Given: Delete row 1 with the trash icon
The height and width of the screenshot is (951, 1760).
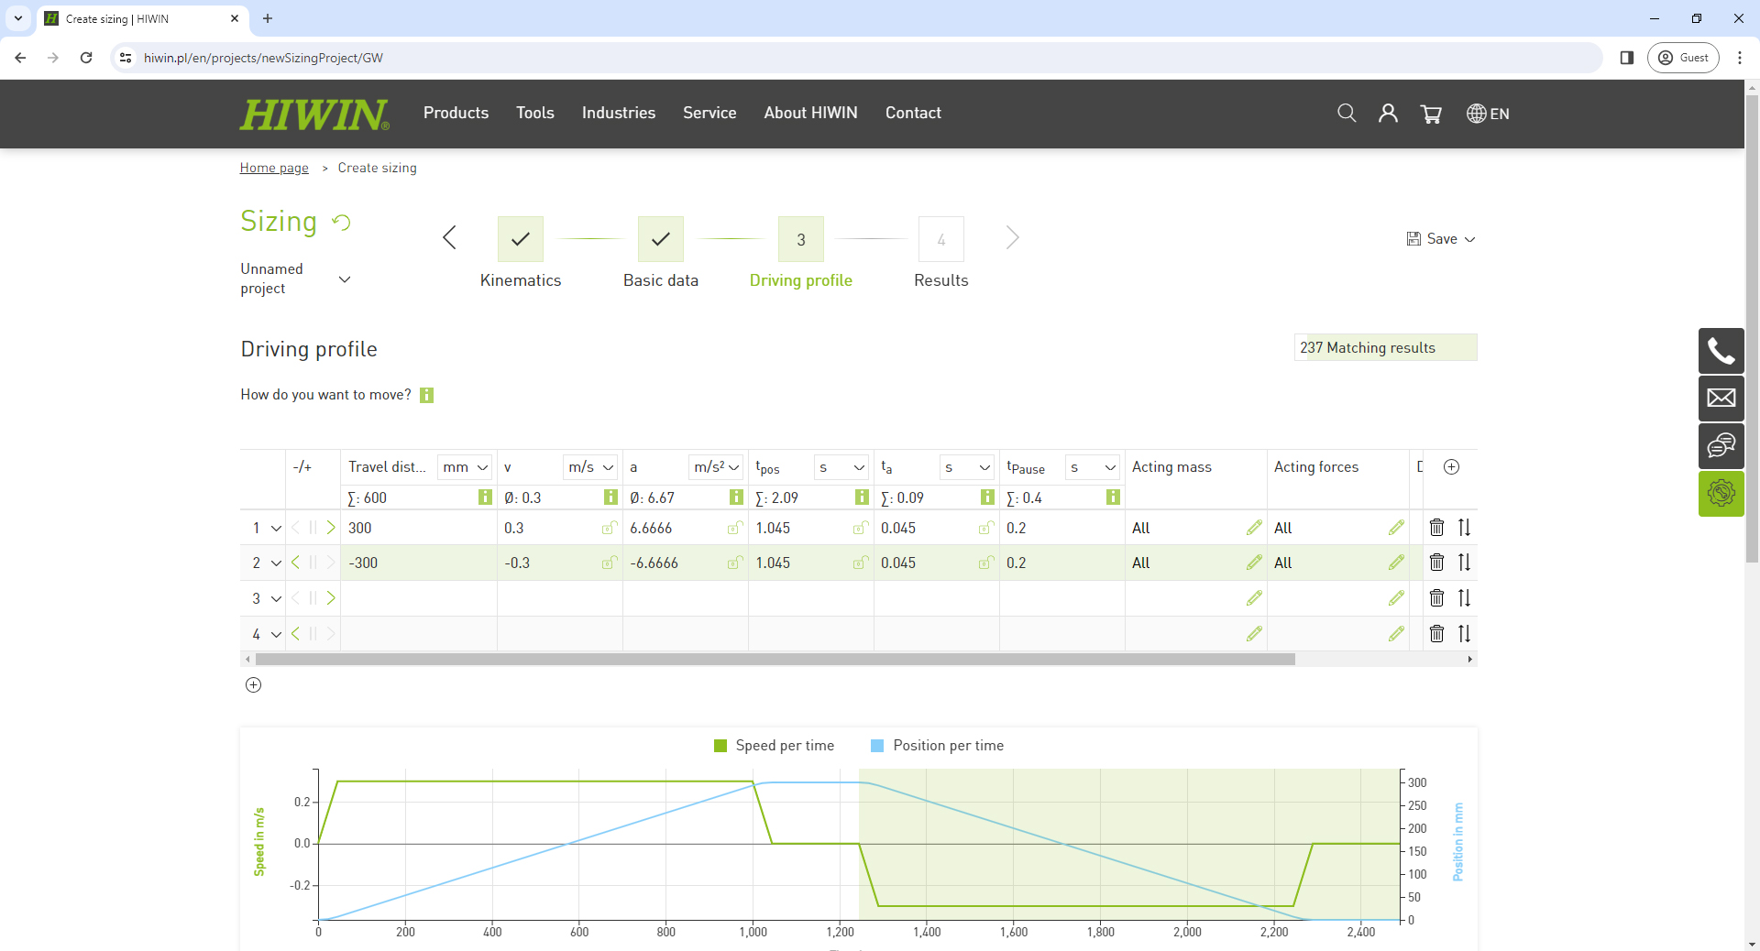Looking at the screenshot, I should 1436,528.
